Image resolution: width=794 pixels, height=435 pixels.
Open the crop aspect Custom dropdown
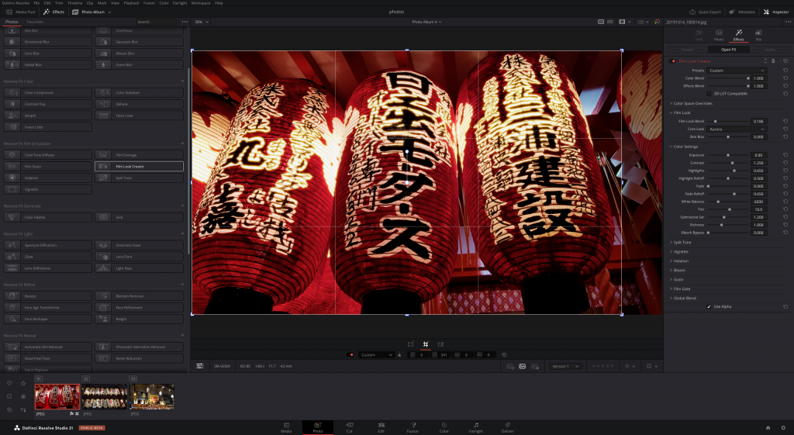coord(376,355)
